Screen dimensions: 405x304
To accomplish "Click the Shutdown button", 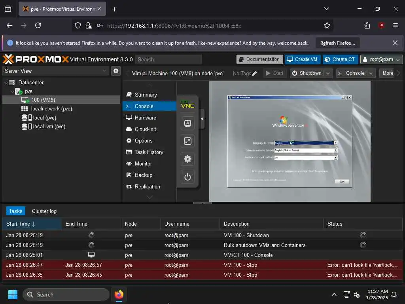I will click(x=307, y=73).
